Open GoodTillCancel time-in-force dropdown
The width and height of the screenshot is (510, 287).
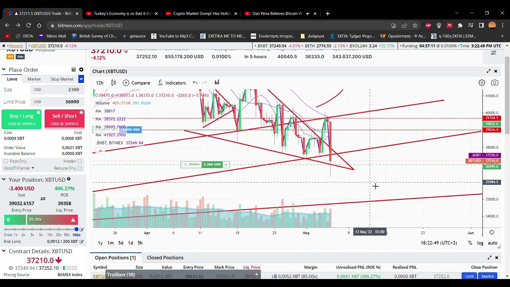pyautogui.click(x=19, y=168)
